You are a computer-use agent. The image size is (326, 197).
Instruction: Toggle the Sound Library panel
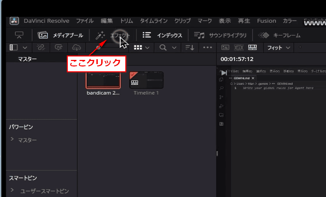220,35
